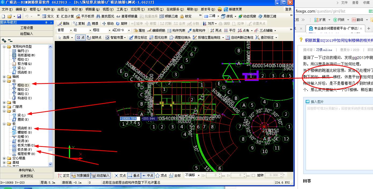Open 构件列表 component list
The width and height of the screenshot is (373, 189).
point(176,31)
